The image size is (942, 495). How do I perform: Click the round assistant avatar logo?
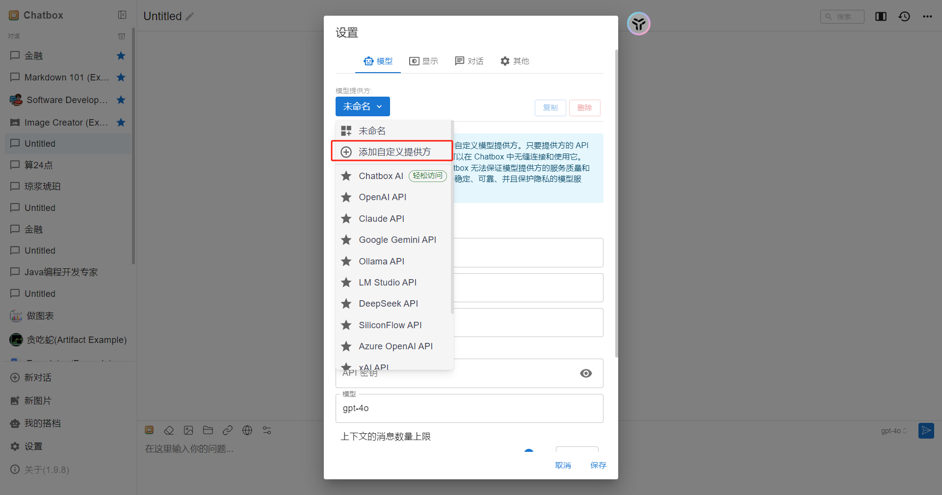(639, 24)
